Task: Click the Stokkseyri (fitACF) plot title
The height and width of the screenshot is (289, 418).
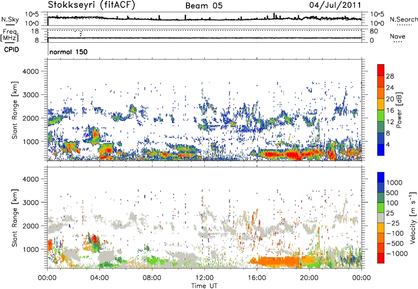Action: pos(91,5)
